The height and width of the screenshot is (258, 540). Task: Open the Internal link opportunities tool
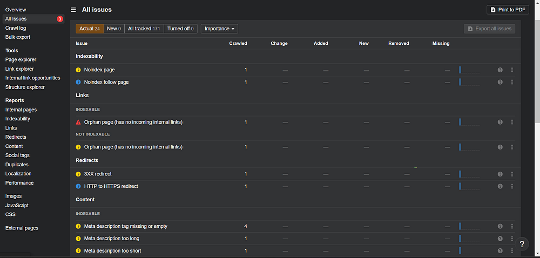pos(32,78)
